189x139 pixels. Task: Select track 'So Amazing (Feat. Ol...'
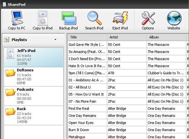tap(87, 52)
